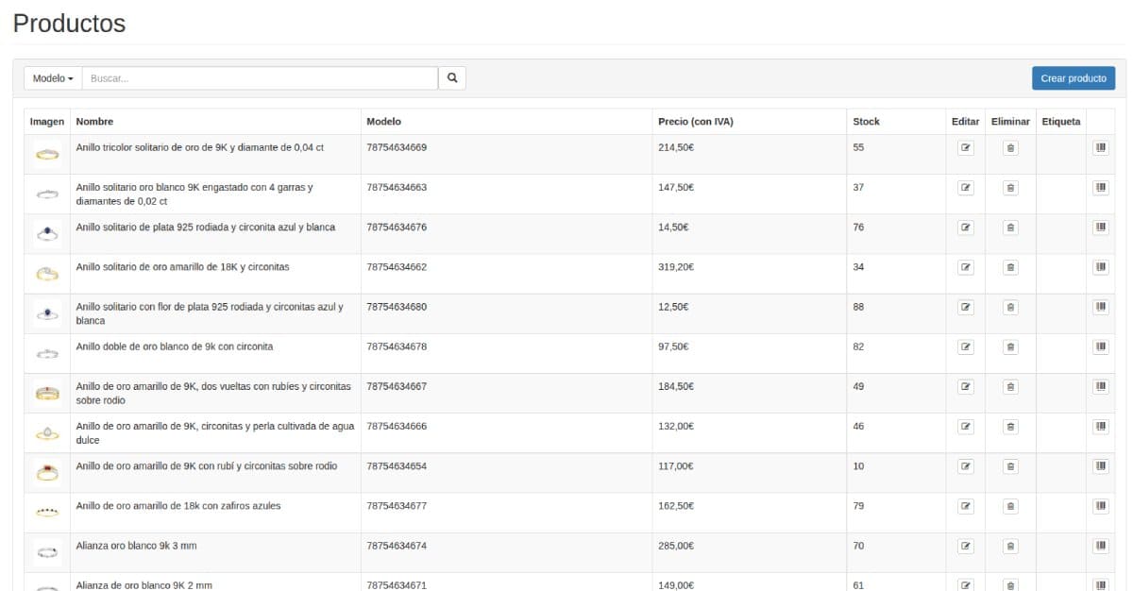Focus the Buscar search field
The height and width of the screenshot is (591, 1133).
(x=260, y=78)
